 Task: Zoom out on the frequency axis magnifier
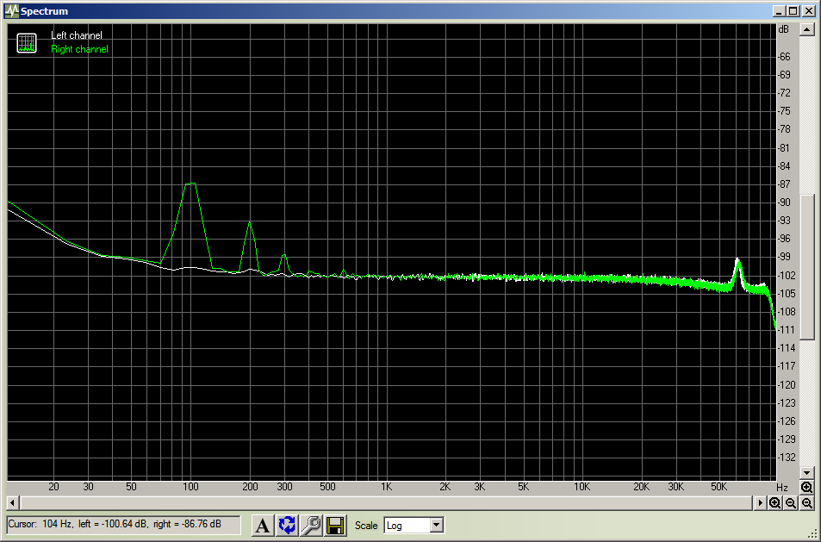[791, 503]
